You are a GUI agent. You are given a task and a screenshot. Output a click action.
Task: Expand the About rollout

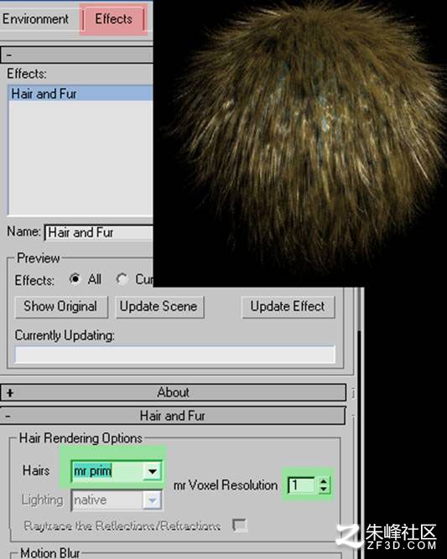click(173, 392)
